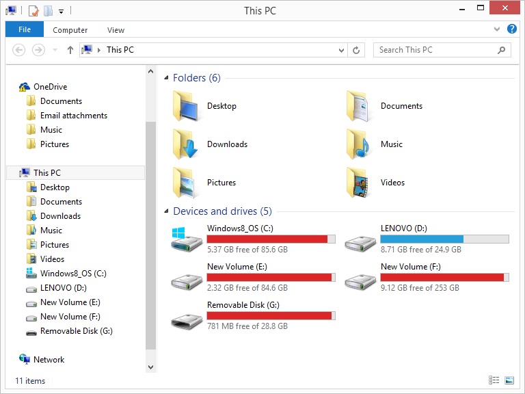The width and height of the screenshot is (525, 394).
Task: Open the Help question mark icon
Action: (x=511, y=29)
